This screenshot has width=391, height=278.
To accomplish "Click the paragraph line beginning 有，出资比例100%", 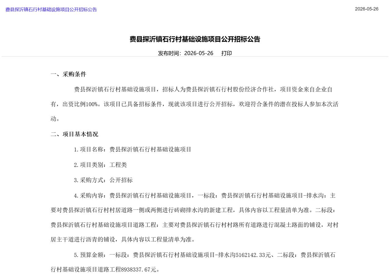I will pos(195,104).
